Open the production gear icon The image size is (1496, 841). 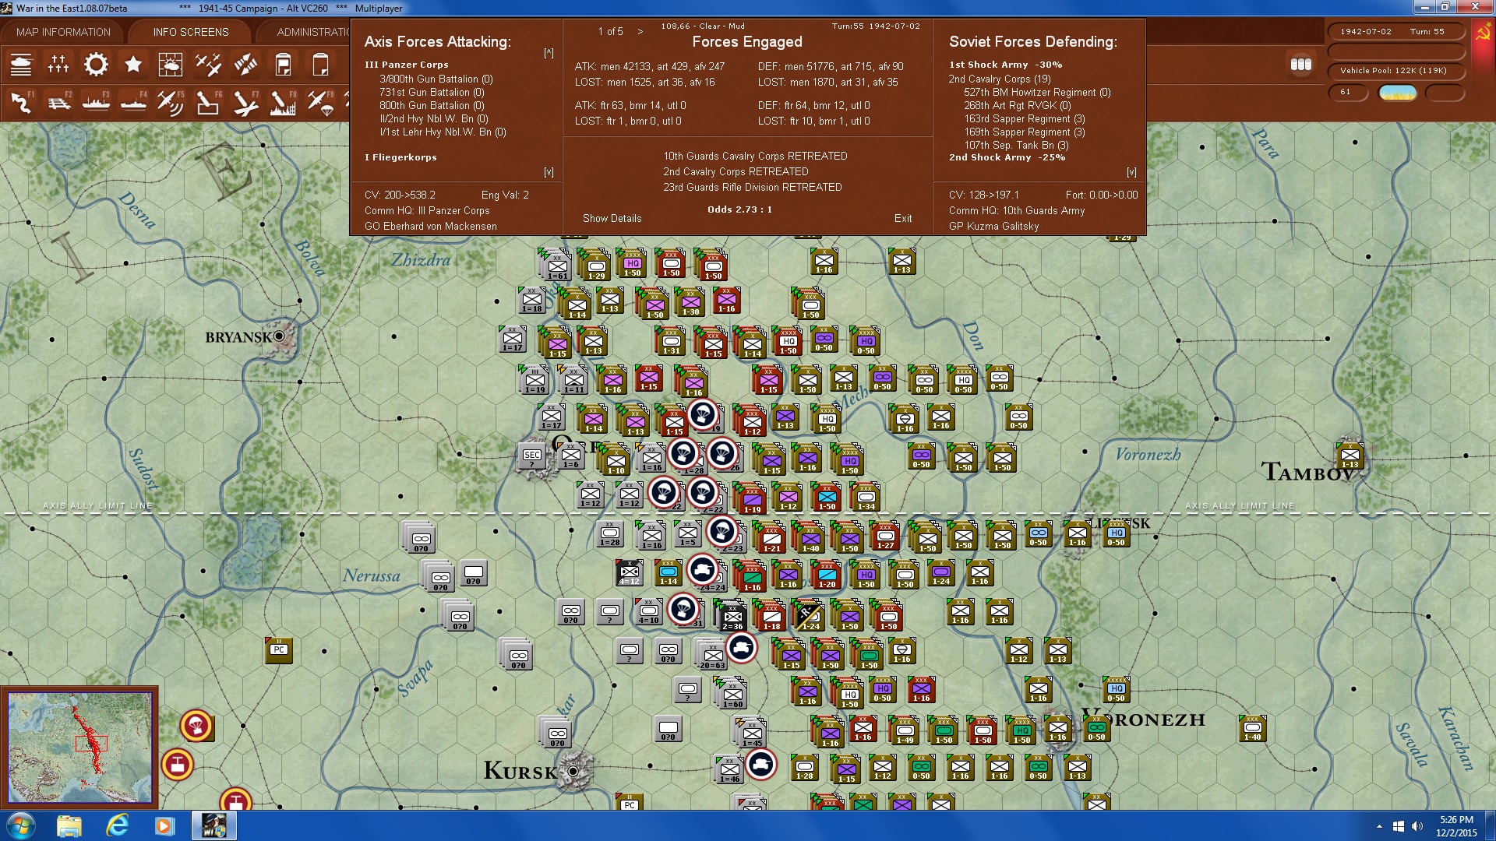coord(96,65)
